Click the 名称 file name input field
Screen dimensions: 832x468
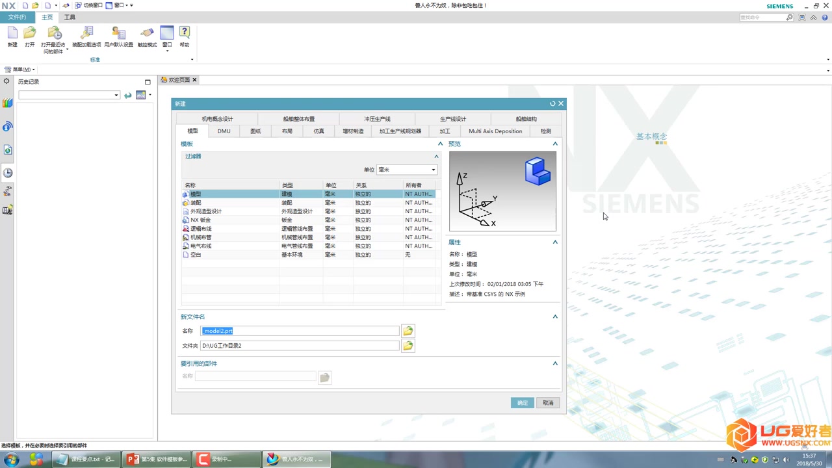pyautogui.click(x=300, y=331)
